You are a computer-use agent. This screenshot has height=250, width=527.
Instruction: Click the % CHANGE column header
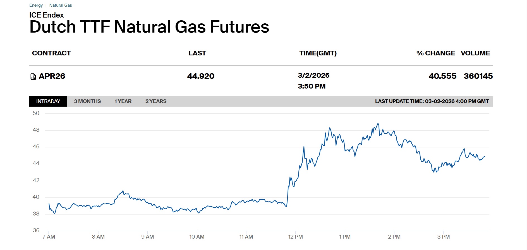[435, 53]
